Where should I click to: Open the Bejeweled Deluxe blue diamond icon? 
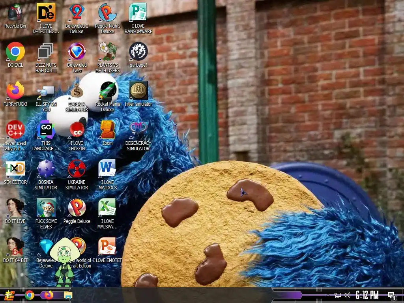45,247
